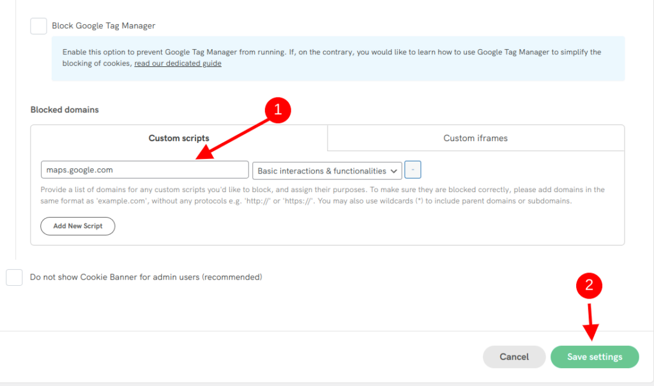Click the dropdown chevron on the purpose selector
This screenshot has width=654, height=386.
point(393,170)
